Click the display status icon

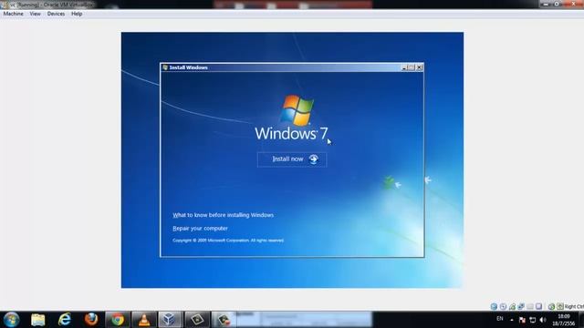point(538,306)
